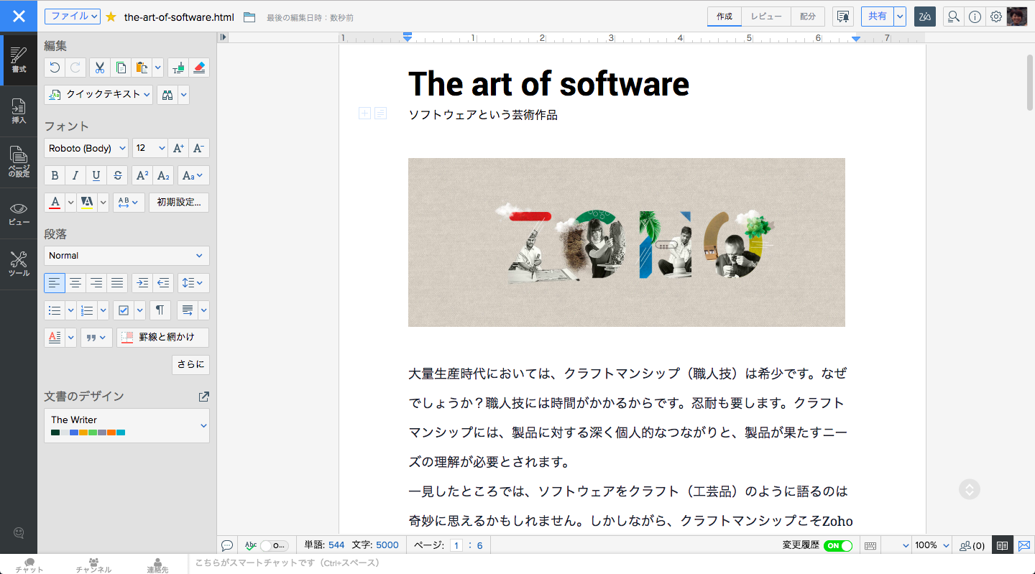Turn off the 変更履歴 ON switch
Image resolution: width=1035 pixels, height=574 pixels.
[838, 545]
